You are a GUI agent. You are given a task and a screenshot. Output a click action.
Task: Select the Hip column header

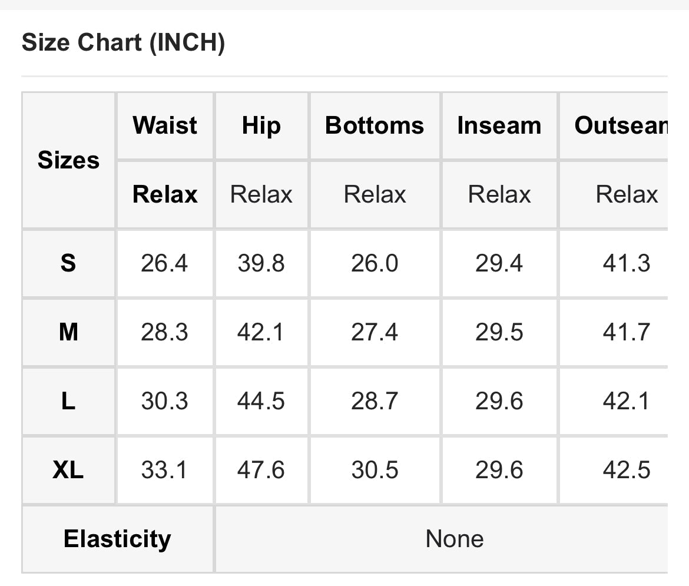(x=261, y=125)
